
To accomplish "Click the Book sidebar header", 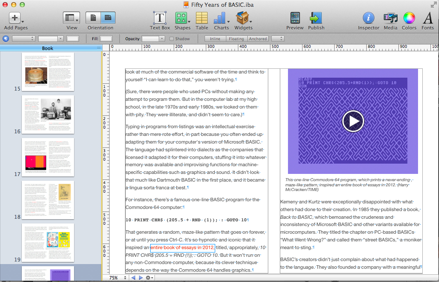I will pos(47,48).
